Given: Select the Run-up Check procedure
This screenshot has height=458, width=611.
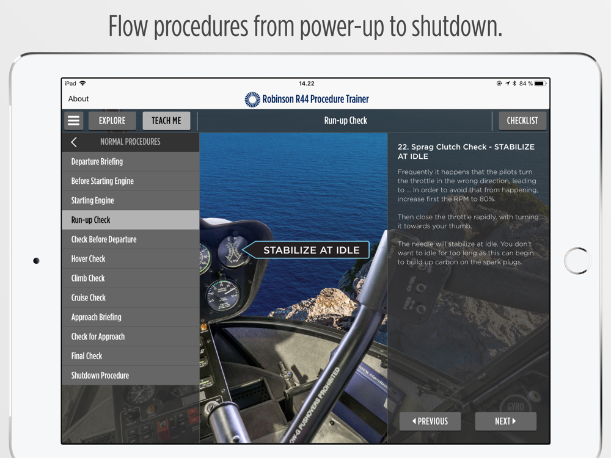Looking at the screenshot, I should tap(131, 220).
